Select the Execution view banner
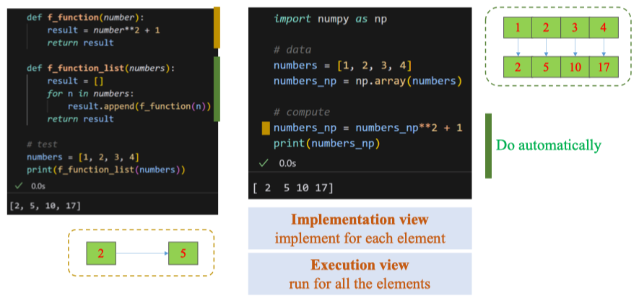The width and height of the screenshot is (639, 301). [360, 273]
